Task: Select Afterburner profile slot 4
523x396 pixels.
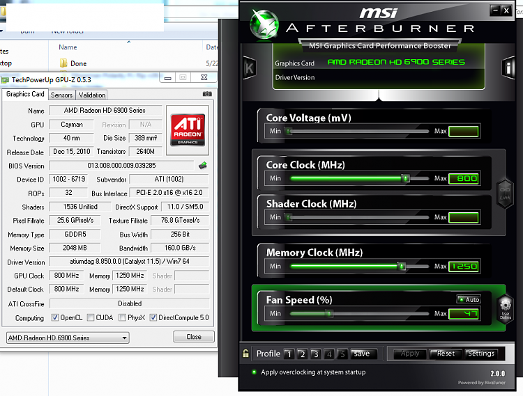Action: tap(329, 354)
